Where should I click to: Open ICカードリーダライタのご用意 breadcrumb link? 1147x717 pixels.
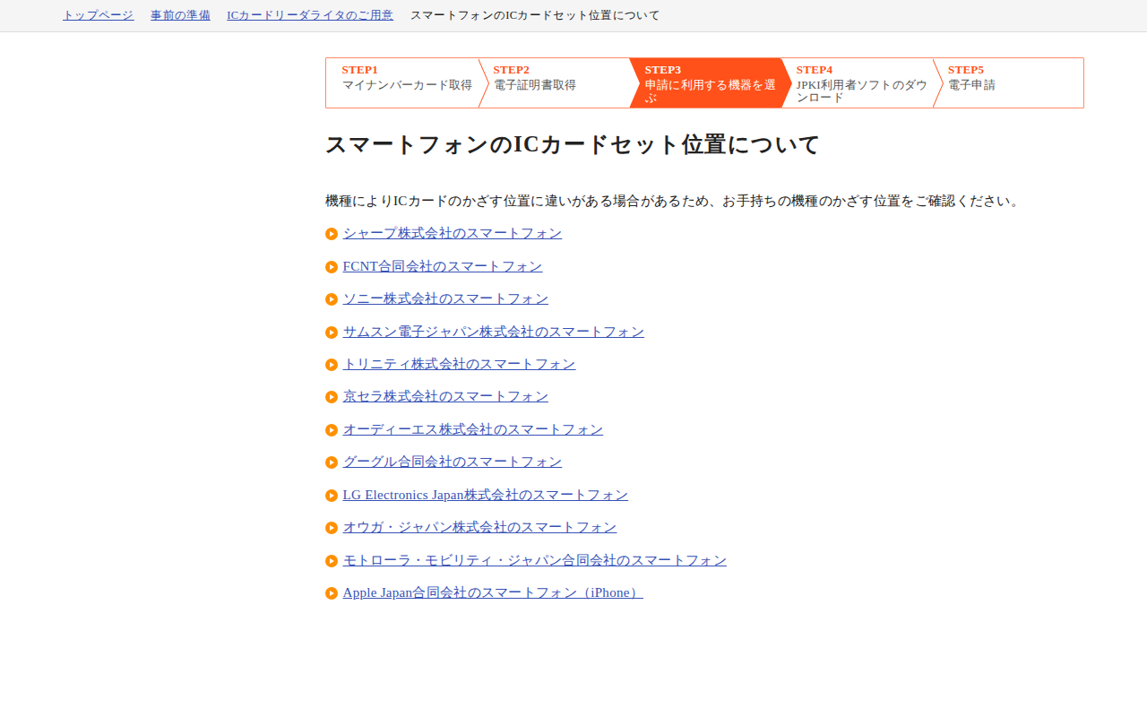(x=310, y=15)
